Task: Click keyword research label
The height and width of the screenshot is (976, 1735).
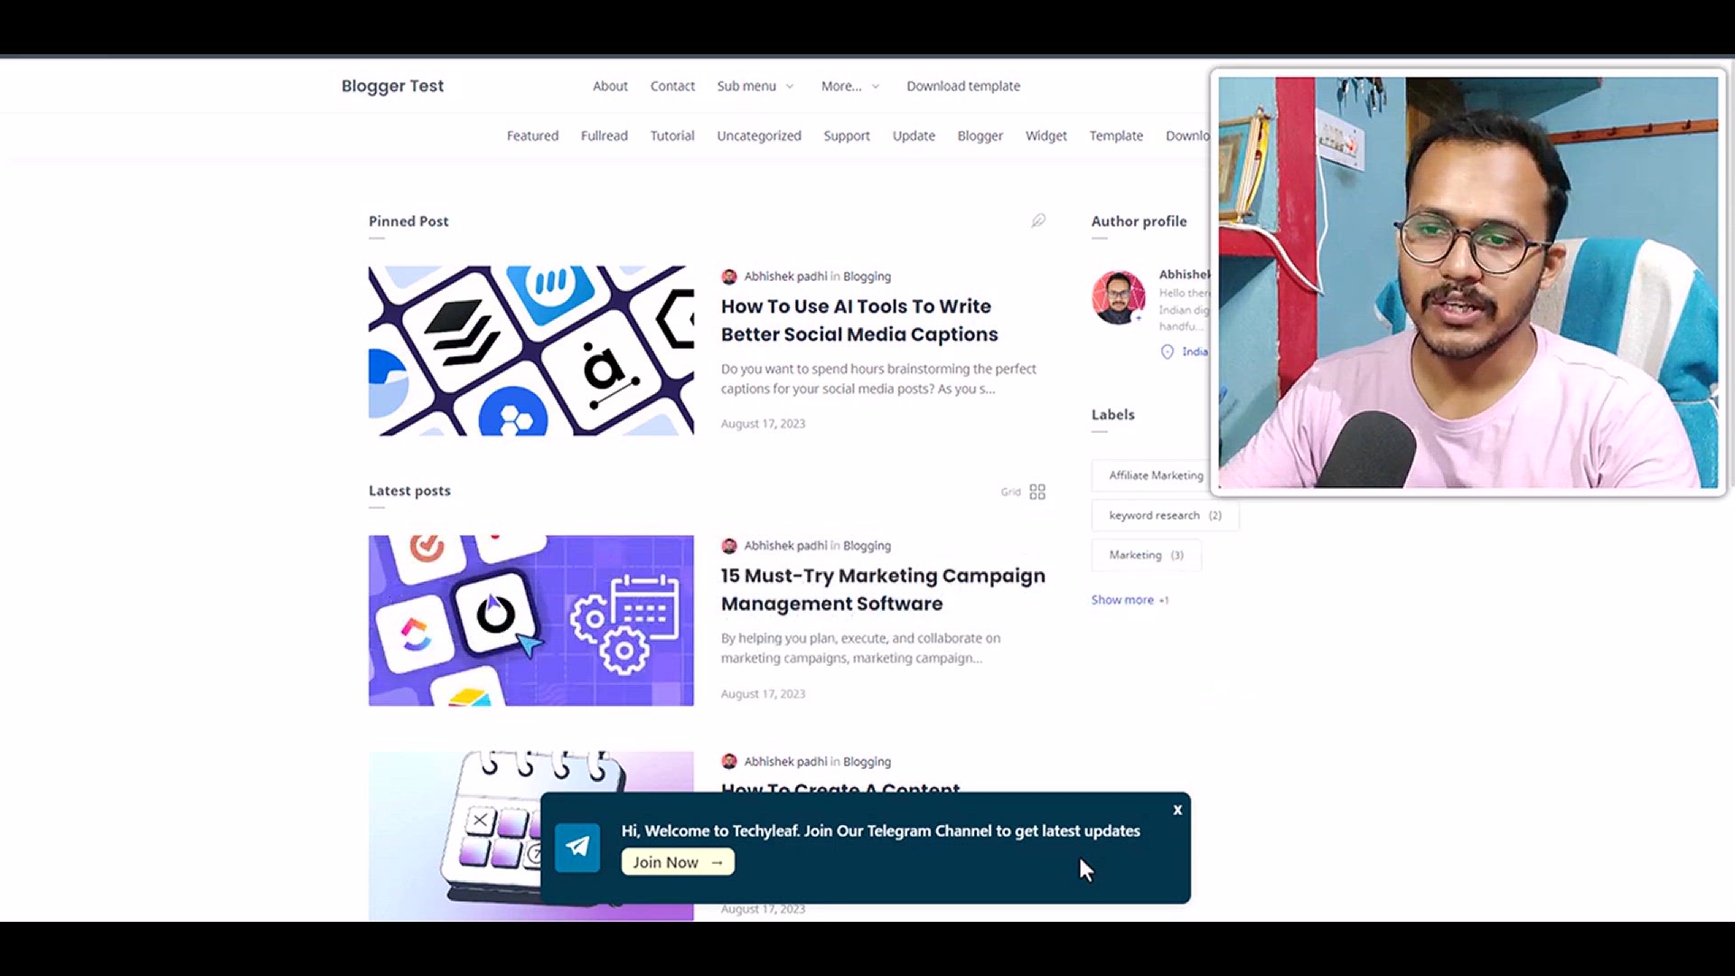Action: [x=1165, y=515]
